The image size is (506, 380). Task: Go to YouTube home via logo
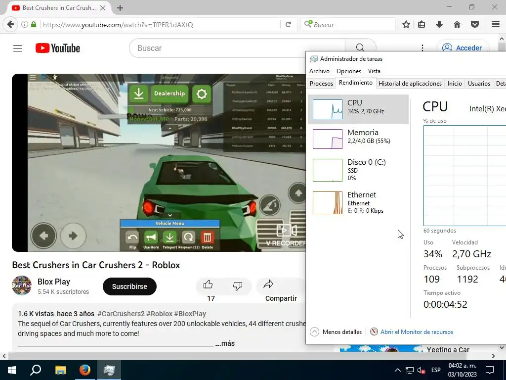click(58, 48)
